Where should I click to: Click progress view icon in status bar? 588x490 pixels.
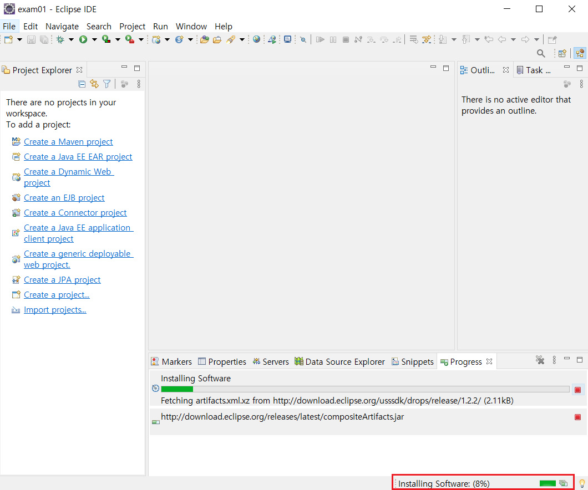tap(563, 483)
